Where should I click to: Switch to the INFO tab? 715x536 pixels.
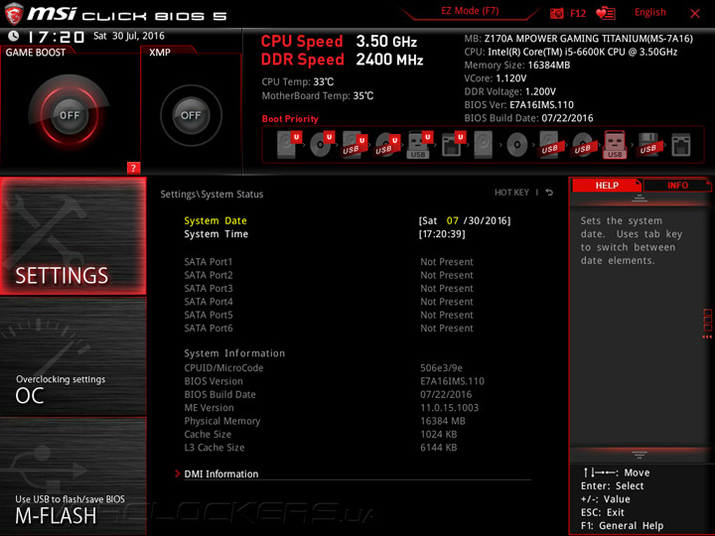tap(677, 186)
